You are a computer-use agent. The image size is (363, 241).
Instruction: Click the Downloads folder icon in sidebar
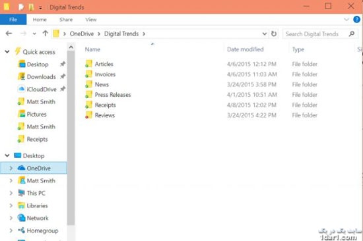coord(21,76)
